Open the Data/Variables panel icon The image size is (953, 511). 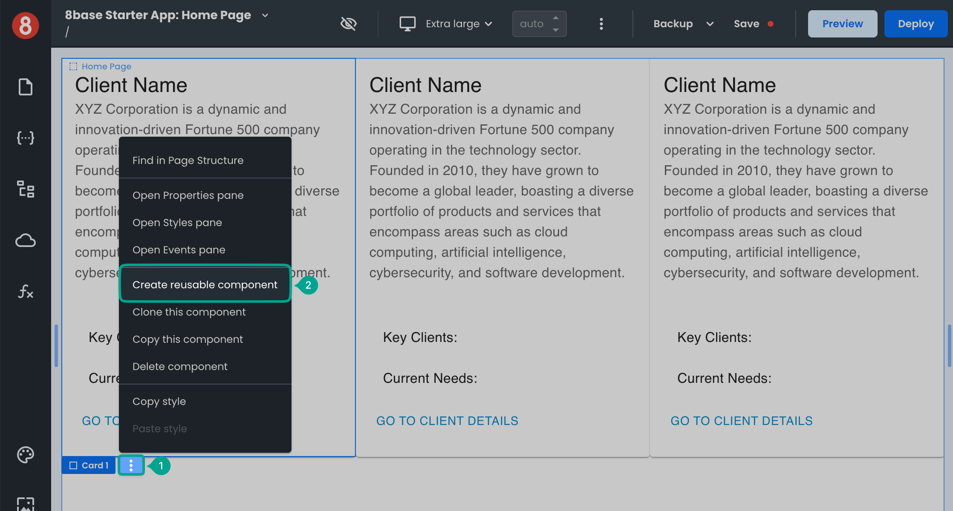(x=25, y=138)
